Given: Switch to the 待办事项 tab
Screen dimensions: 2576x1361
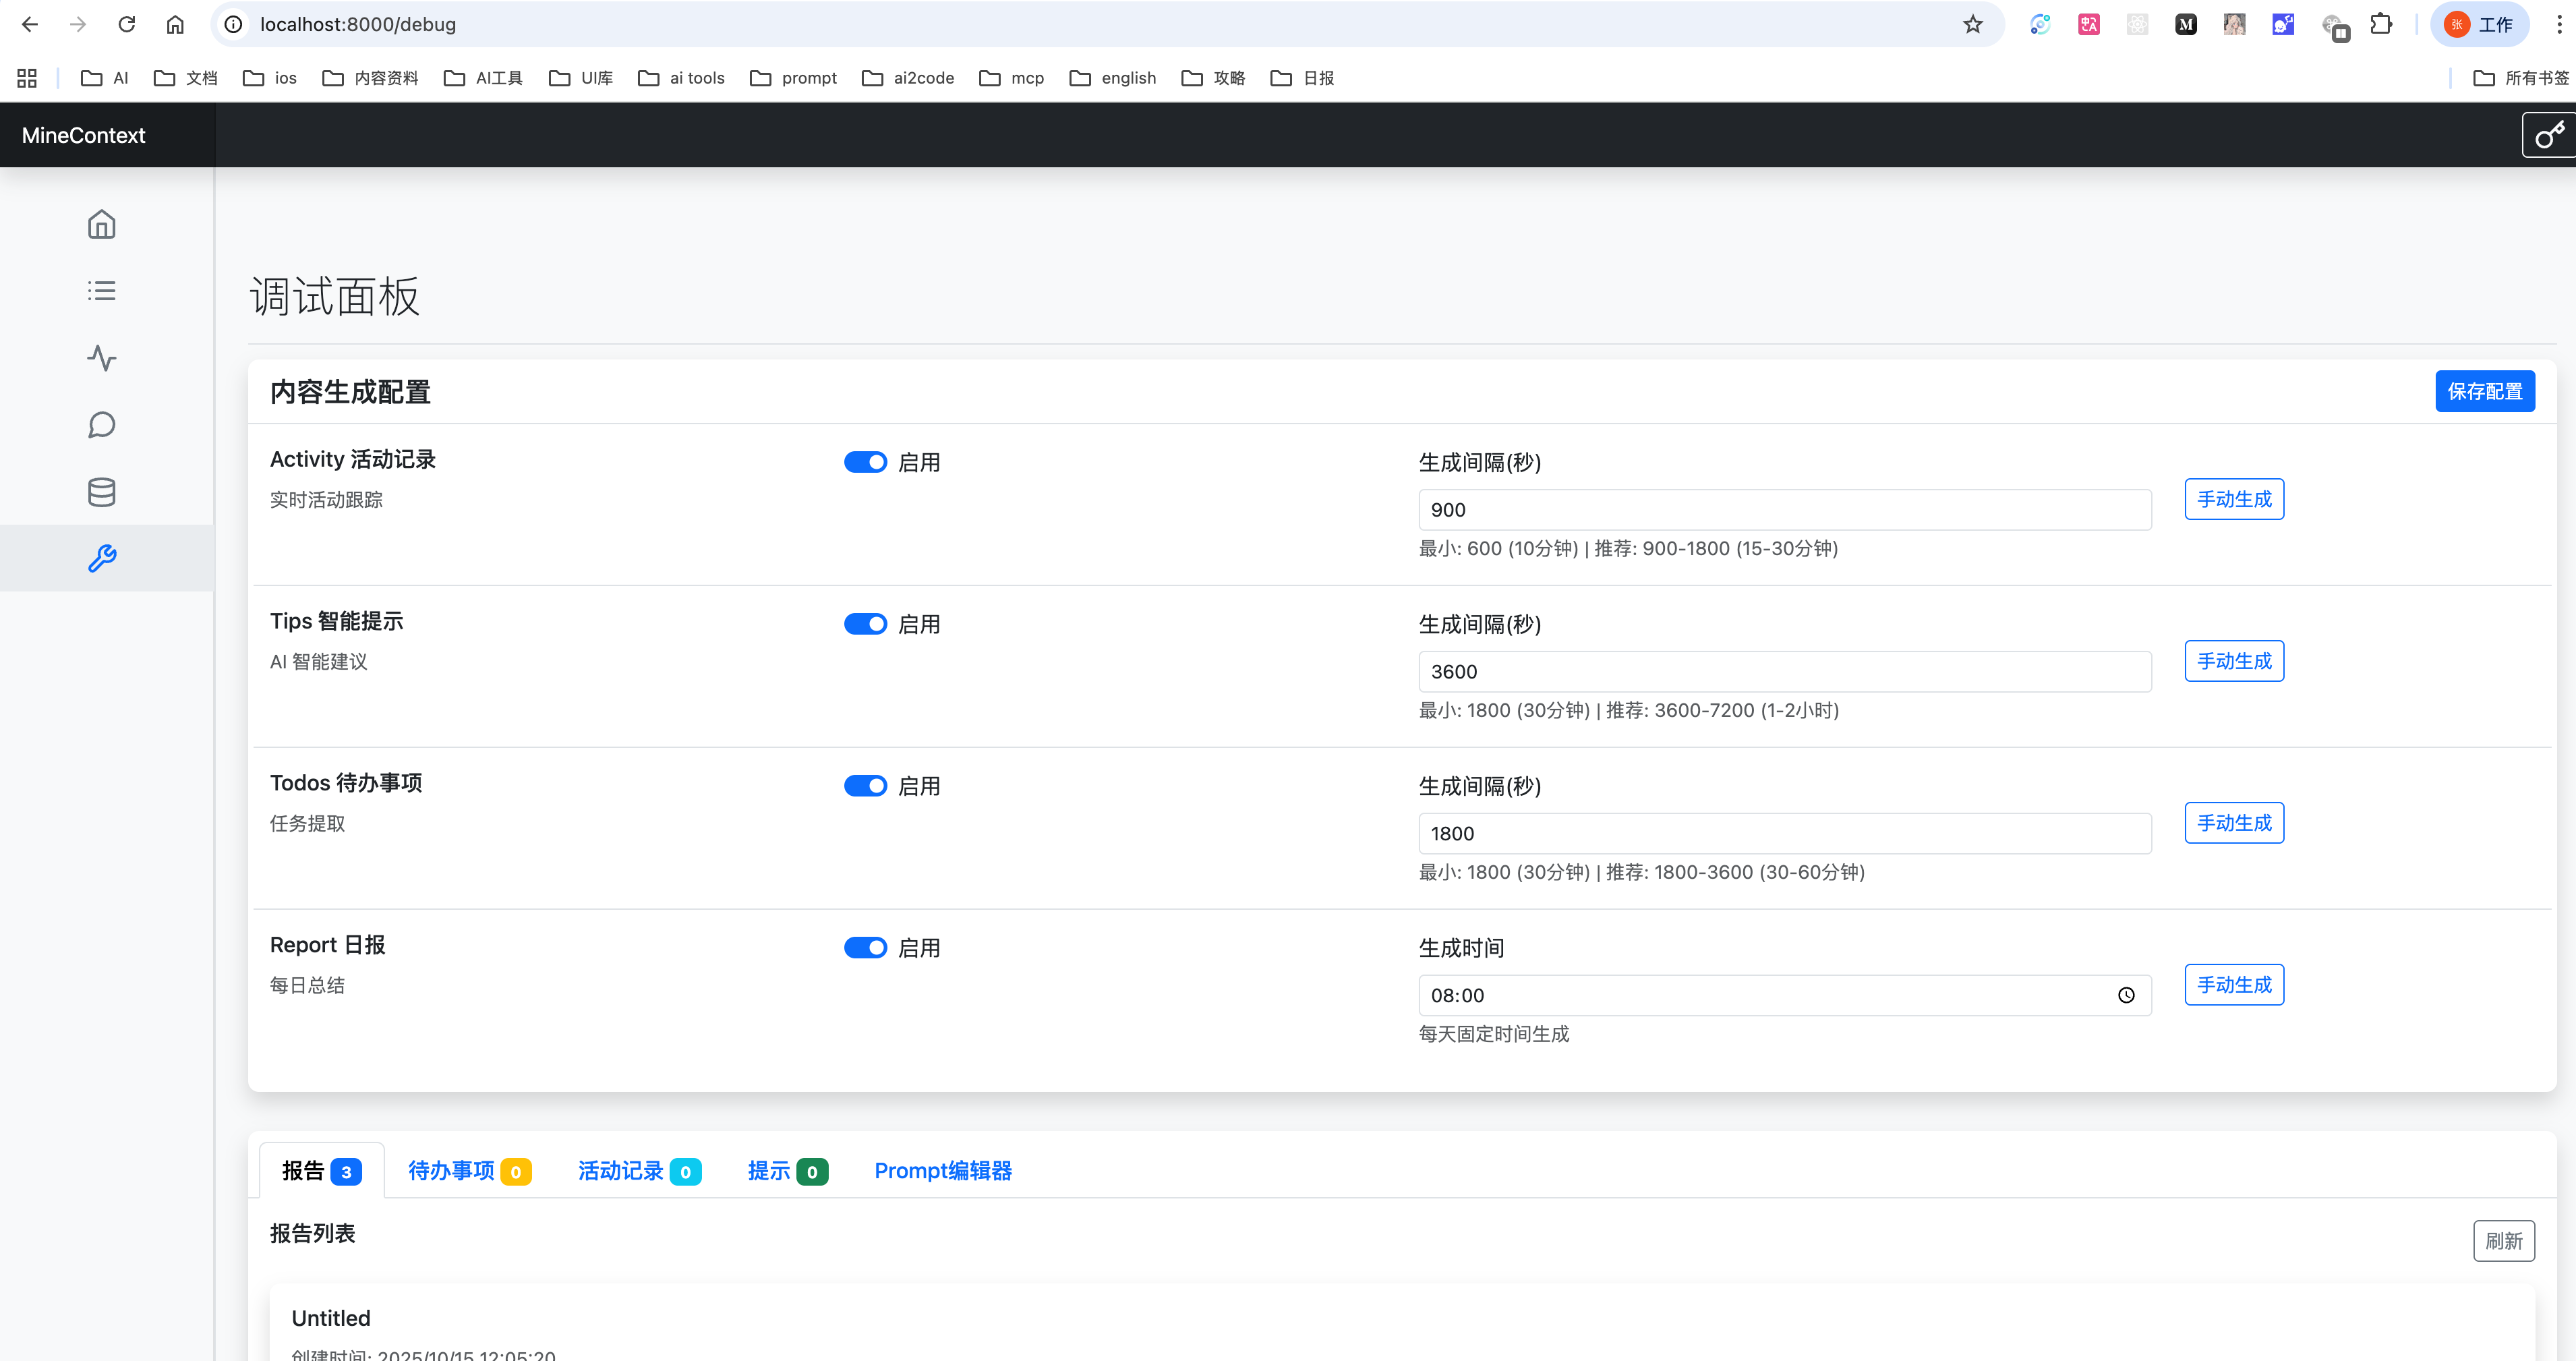Looking at the screenshot, I should 468,1171.
